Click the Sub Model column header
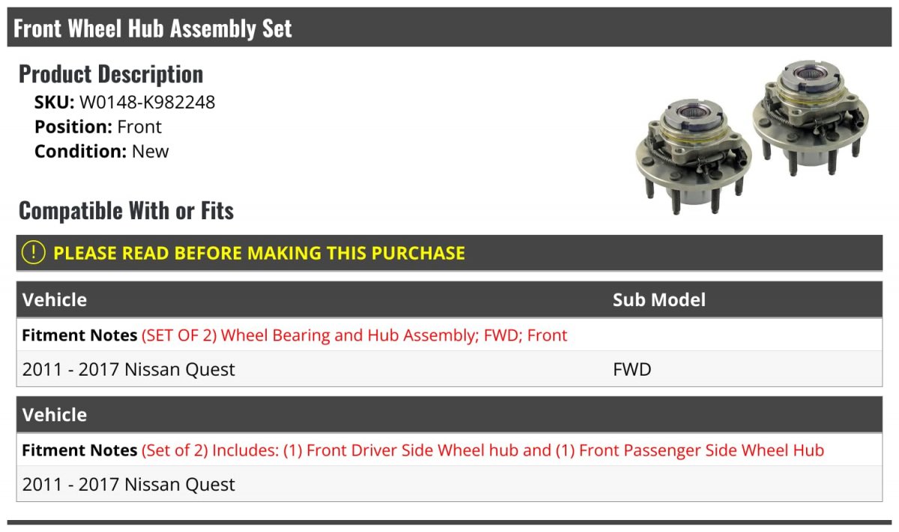Screen dimensions: 899x532 pos(659,300)
